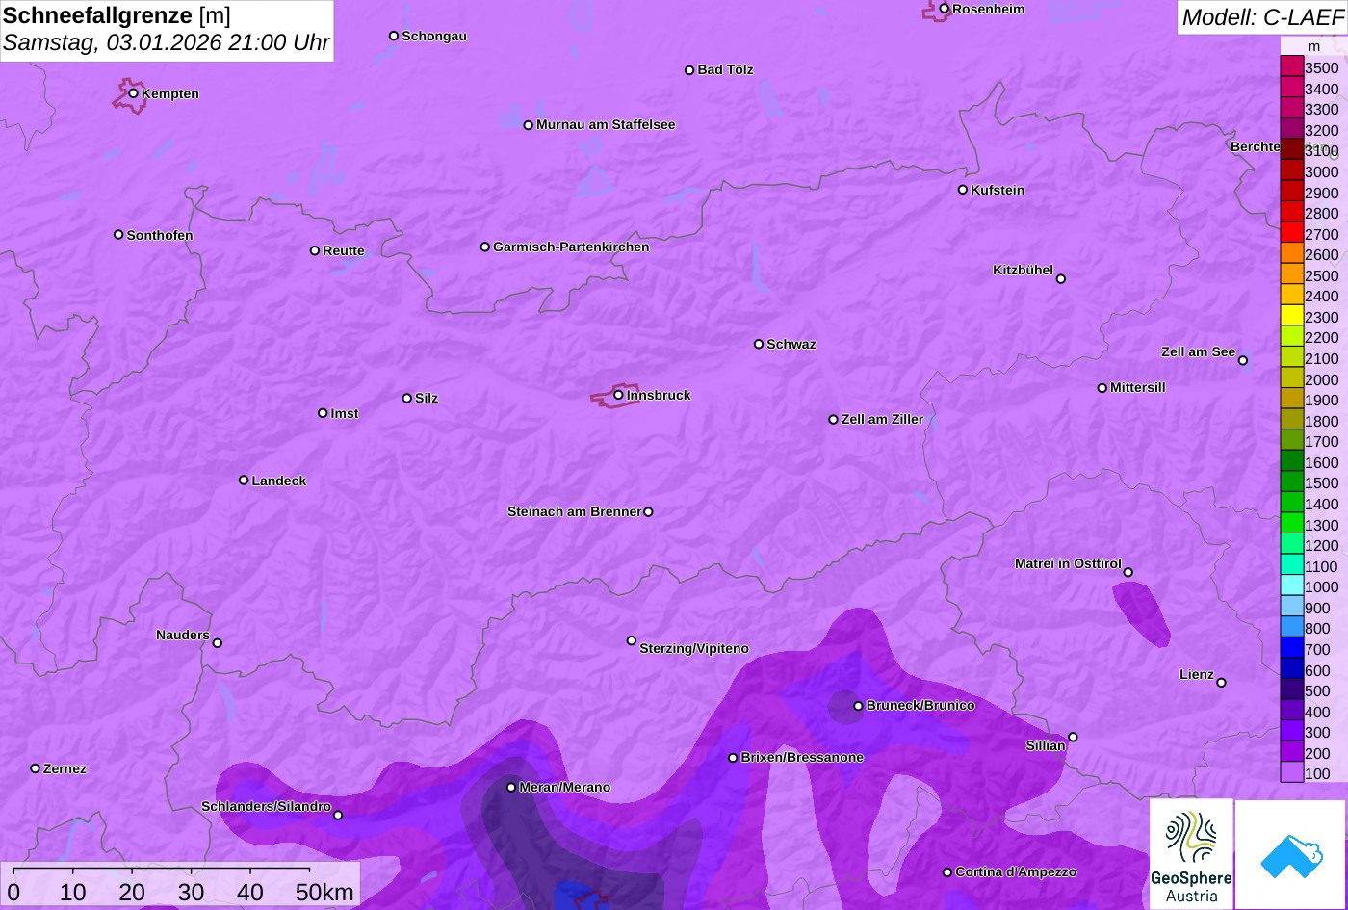Click the Innsbruck city marker dot
Image resolution: width=1348 pixels, height=910 pixels.
point(618,394)
